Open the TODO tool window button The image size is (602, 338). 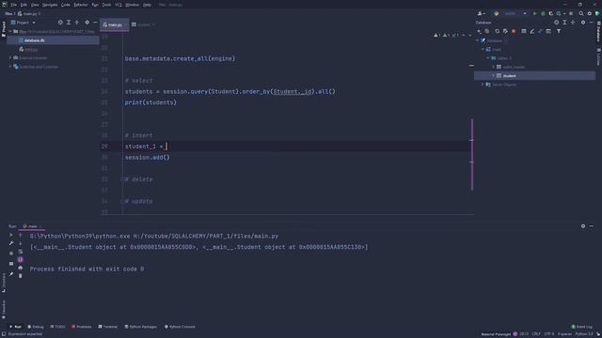pos(58,327)
